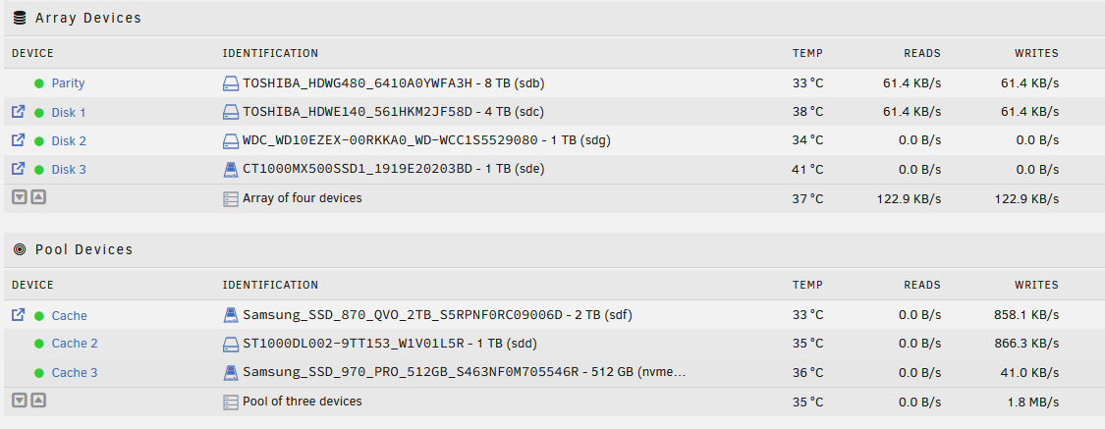Click the CT1000MX500 SSD drive icon
The image size is (1105, 429).
click(231, 169)
